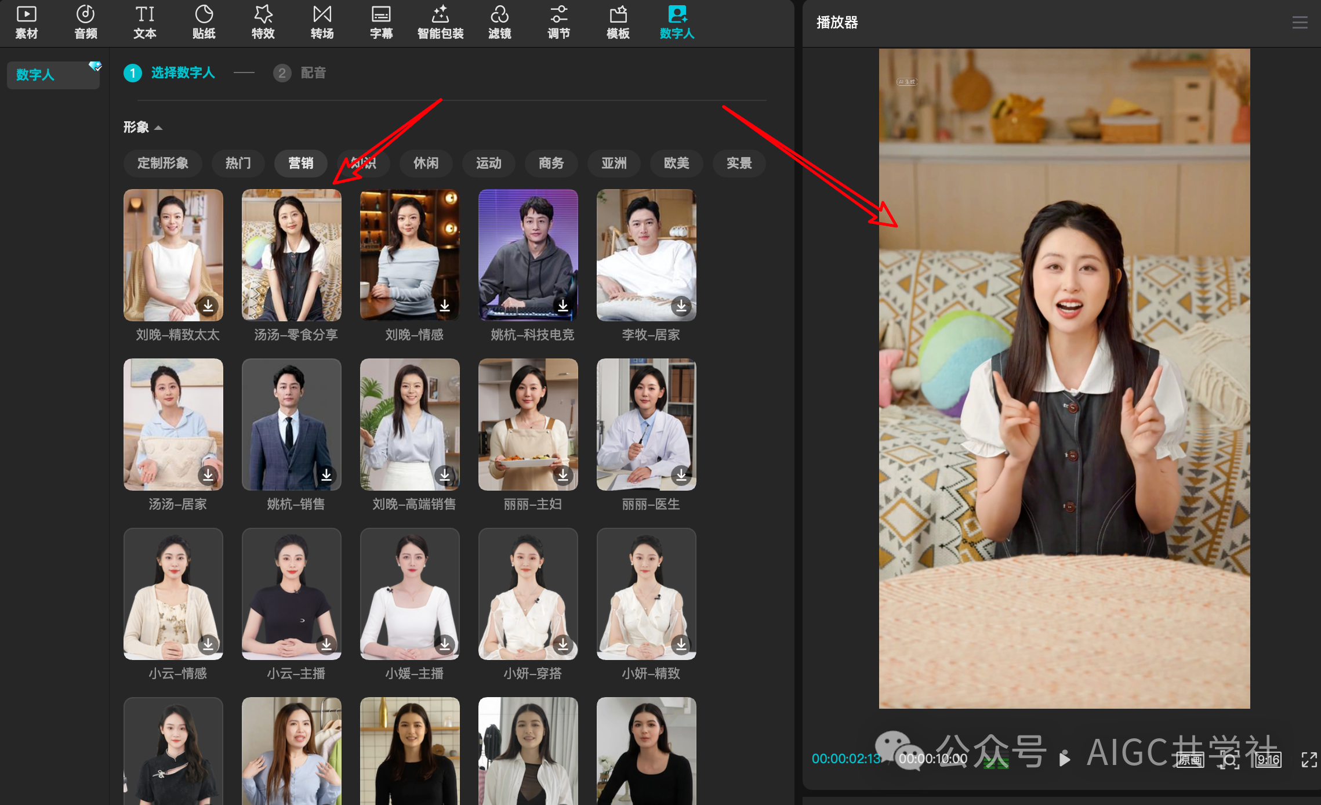Open the 转场 transitions panel
Image resolution: width=1321 pixels, height=805 pixels.
[322, 22]
